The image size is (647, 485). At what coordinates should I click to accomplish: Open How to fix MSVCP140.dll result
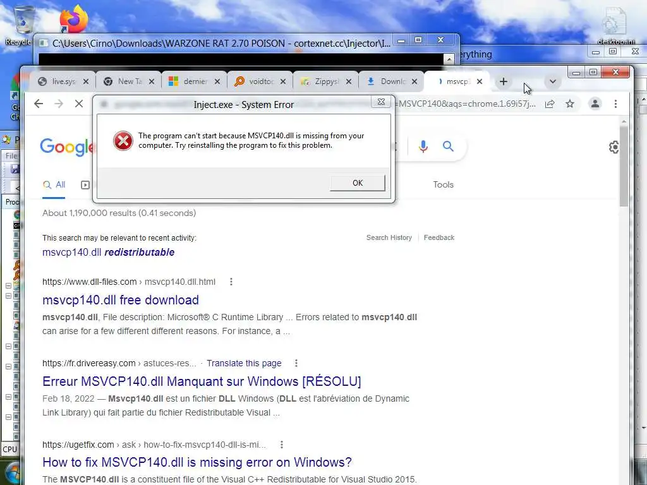197,462
